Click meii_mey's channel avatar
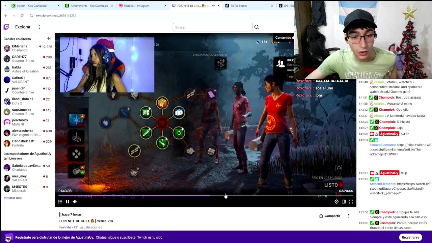The height and width of the screenshot is (243, 432). coord(7,178)
